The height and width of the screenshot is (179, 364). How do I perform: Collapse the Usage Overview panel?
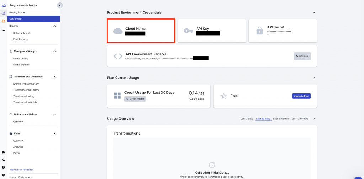click(x=314, y=119)
